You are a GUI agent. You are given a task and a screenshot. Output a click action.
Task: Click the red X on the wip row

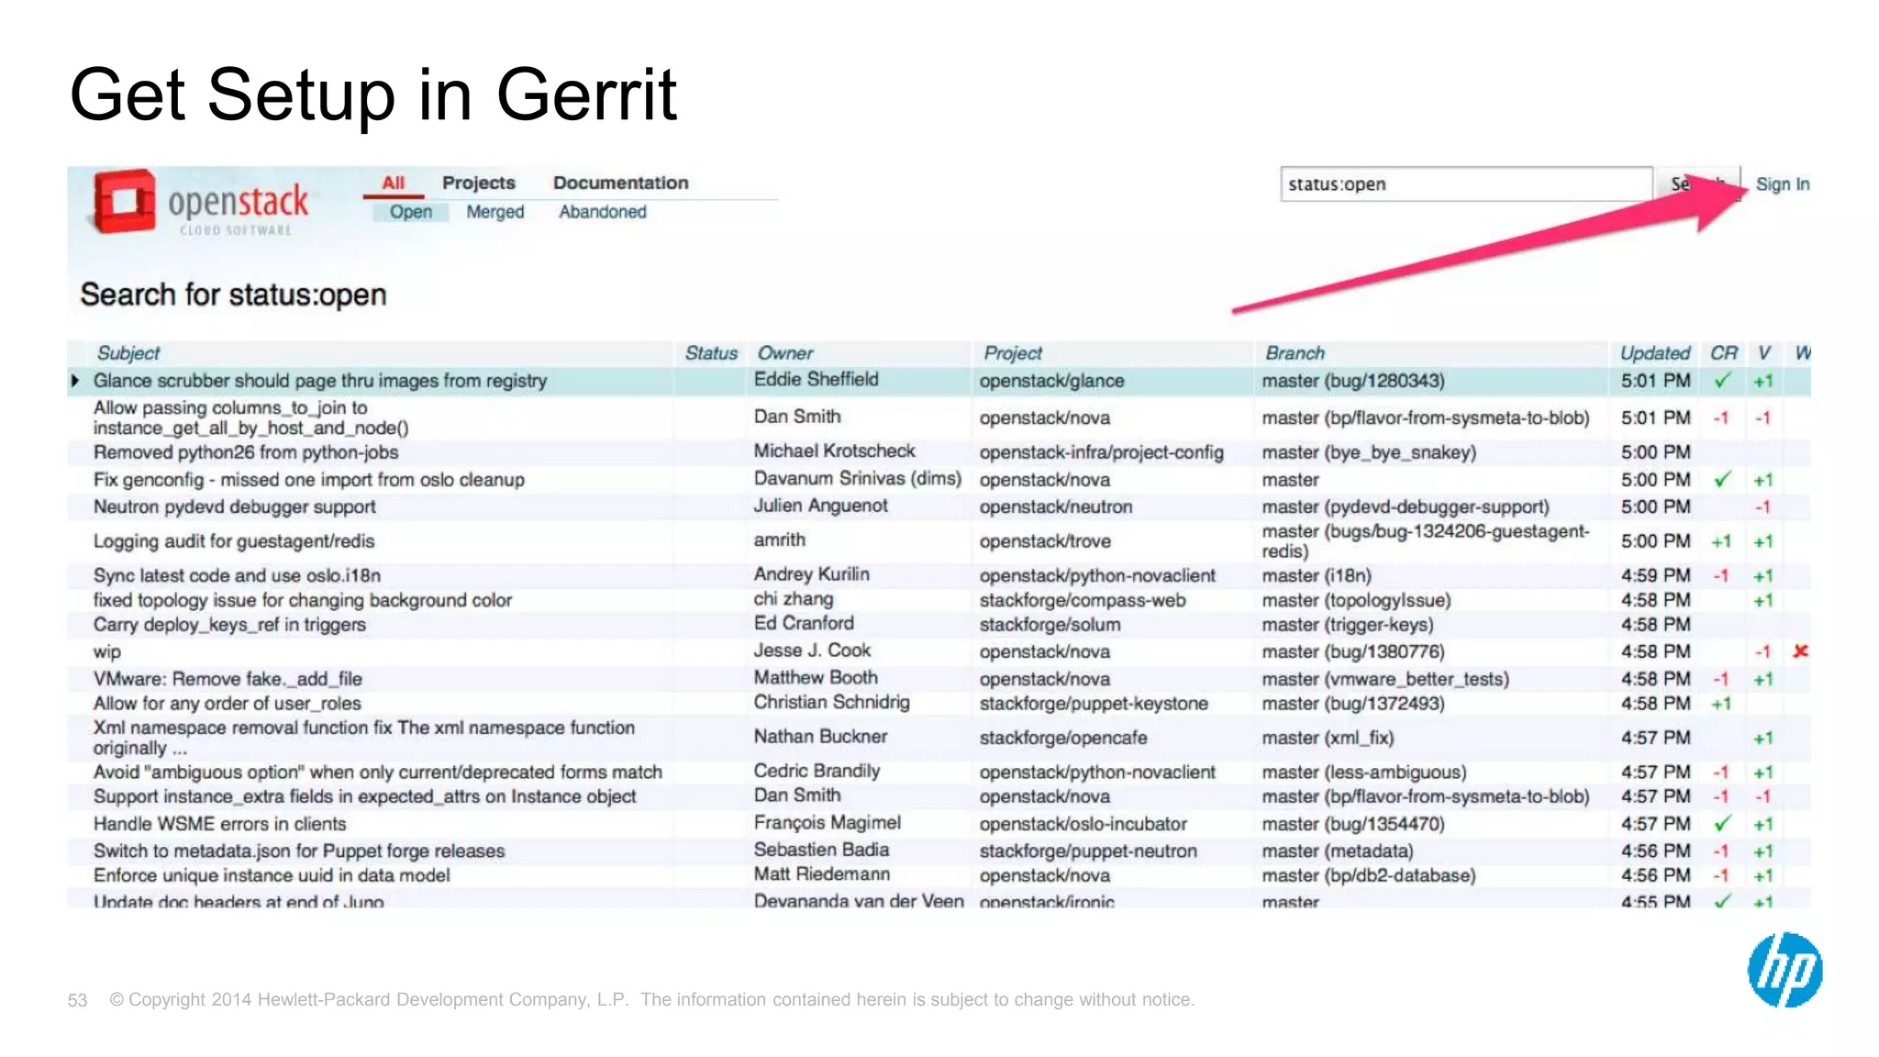[1800, 651]
